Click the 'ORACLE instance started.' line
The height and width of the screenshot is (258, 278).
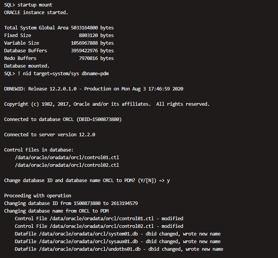click(36, 12)
